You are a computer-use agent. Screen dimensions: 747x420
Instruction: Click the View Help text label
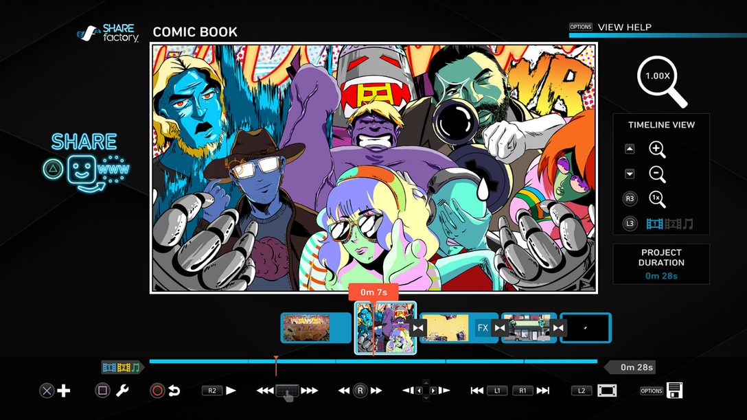tap(625, 27)
